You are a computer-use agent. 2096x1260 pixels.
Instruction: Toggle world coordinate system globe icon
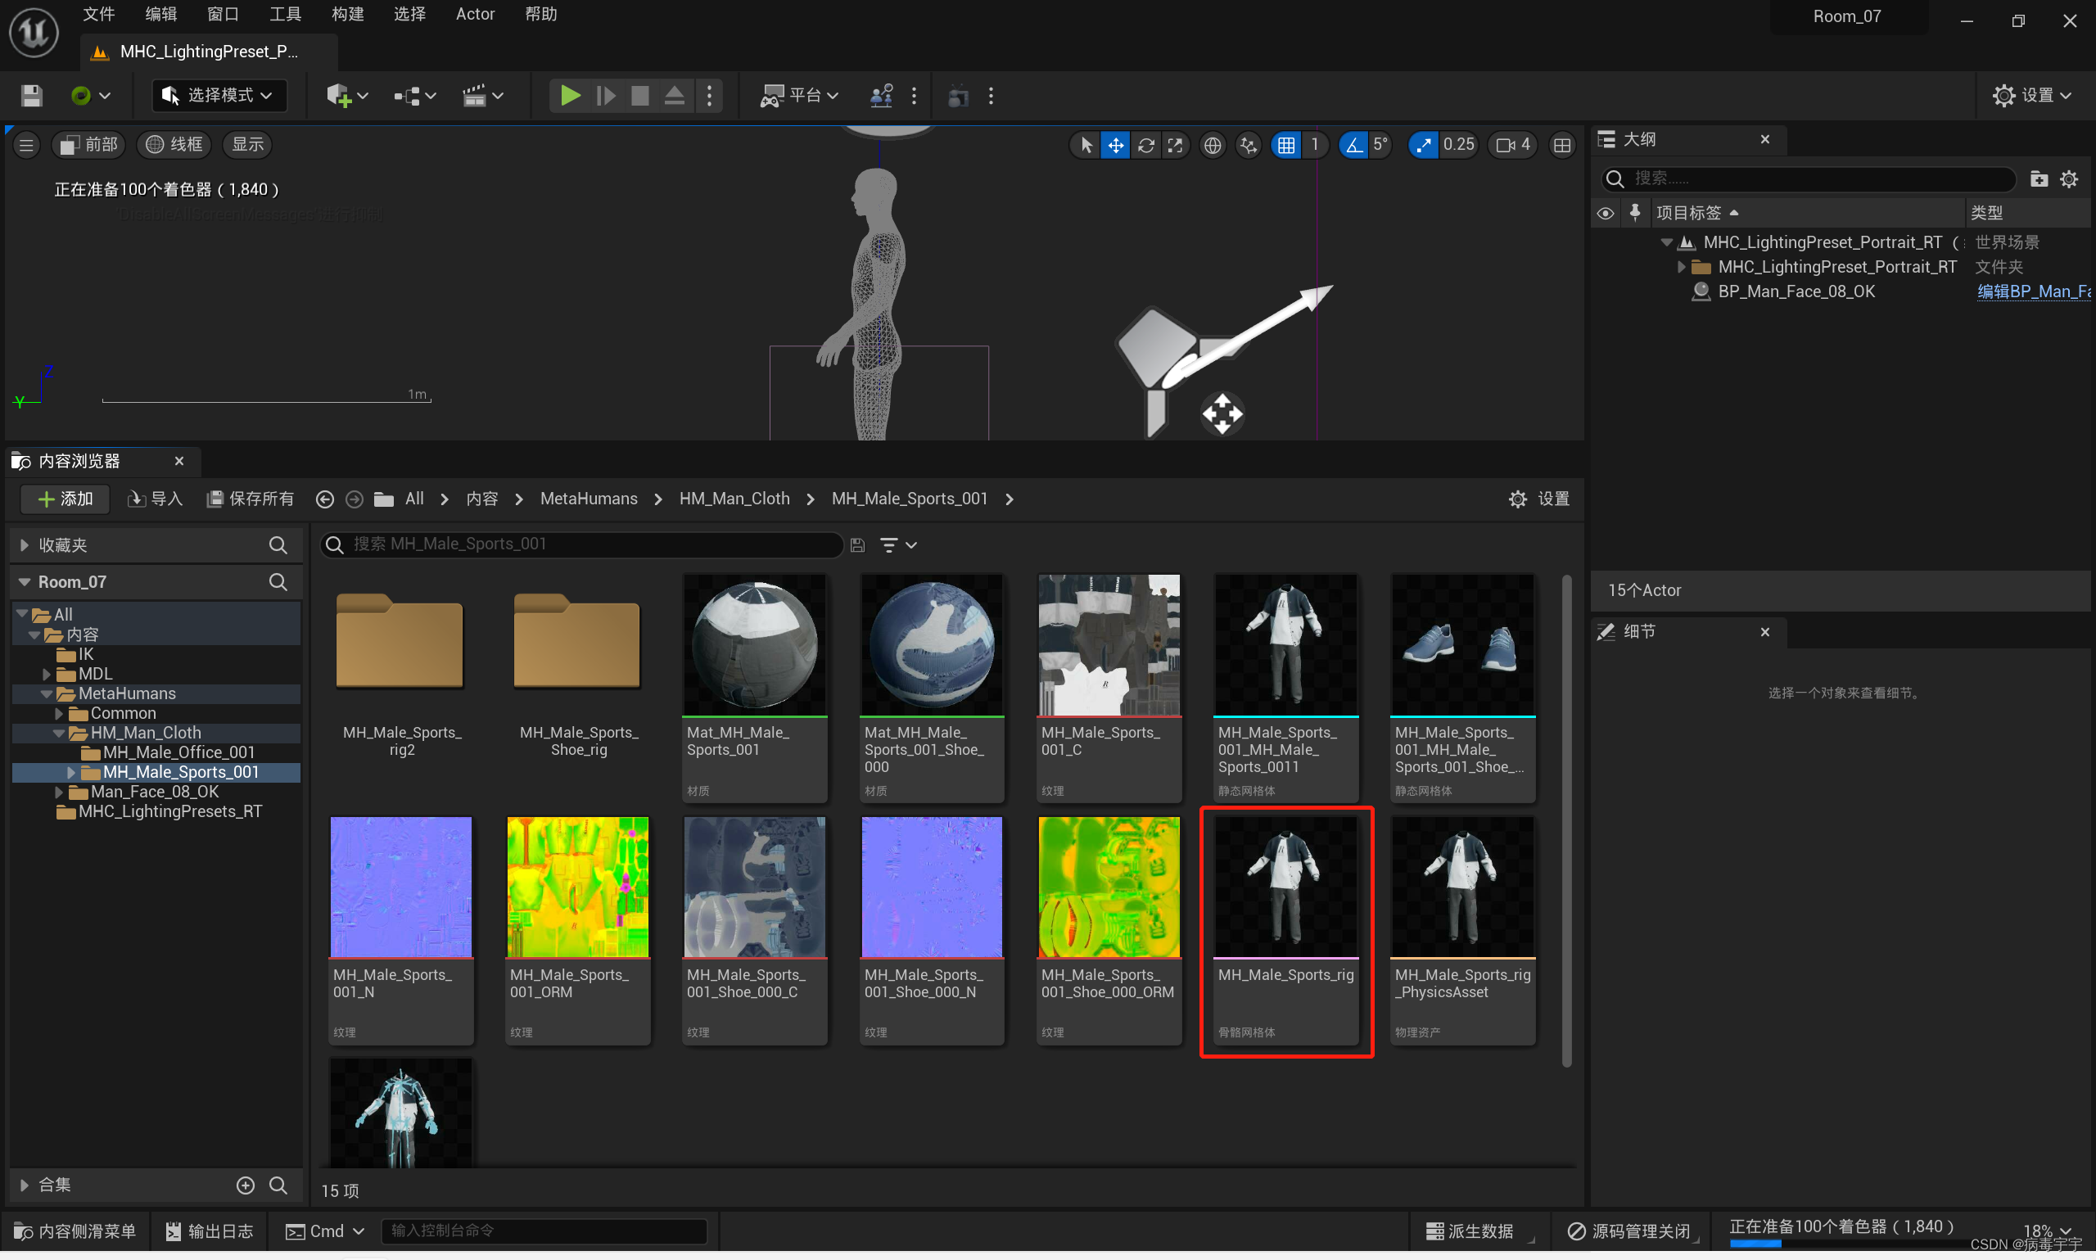pos(1213,145)
